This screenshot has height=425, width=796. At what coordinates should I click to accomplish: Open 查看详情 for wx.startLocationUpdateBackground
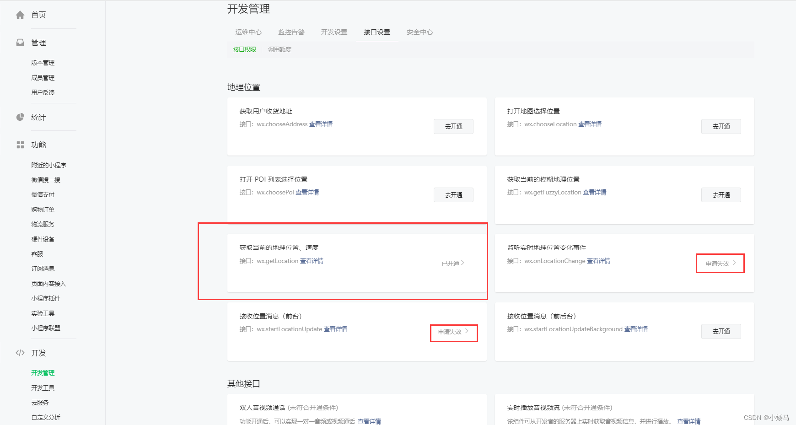pos(636,329)
